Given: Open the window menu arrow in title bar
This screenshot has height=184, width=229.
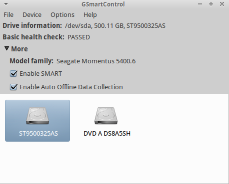Looking at the screenshot, I should pyautogui.click(x=6, y=4).
